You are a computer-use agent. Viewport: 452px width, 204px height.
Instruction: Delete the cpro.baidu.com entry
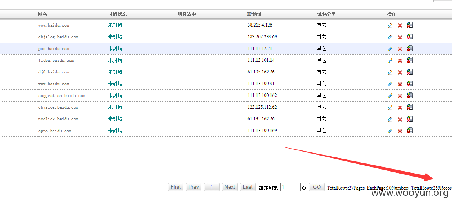(400, 131)
